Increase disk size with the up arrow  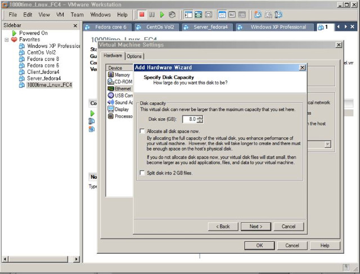200,118
